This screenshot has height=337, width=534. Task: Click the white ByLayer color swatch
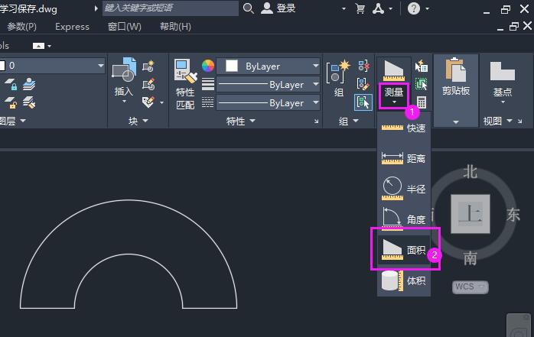point(232,66)
